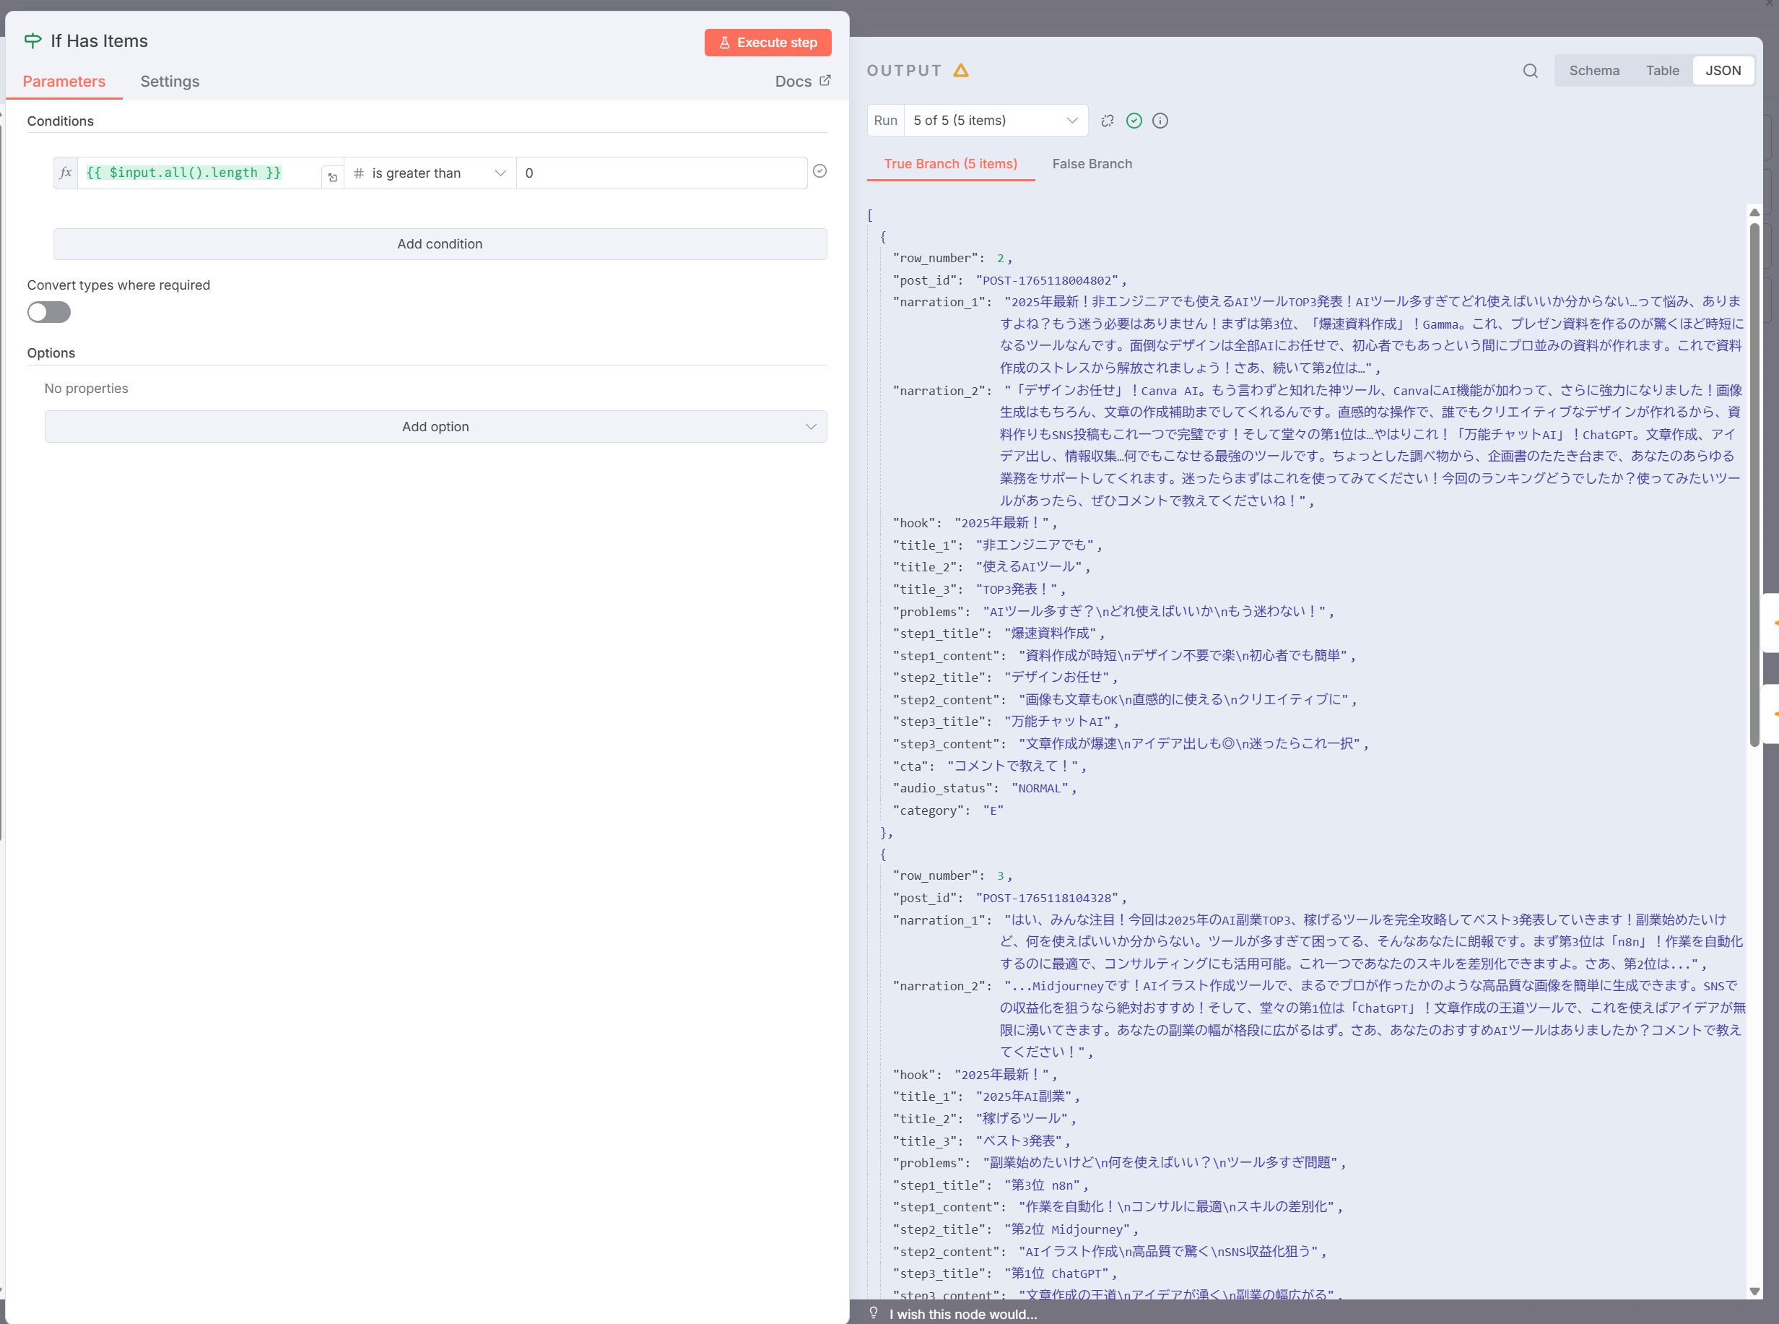Open the 'is greater than' operator dropdown
Viewport: 1779px width, 1324px height.
pyautogui.click(x=430, y=173)
